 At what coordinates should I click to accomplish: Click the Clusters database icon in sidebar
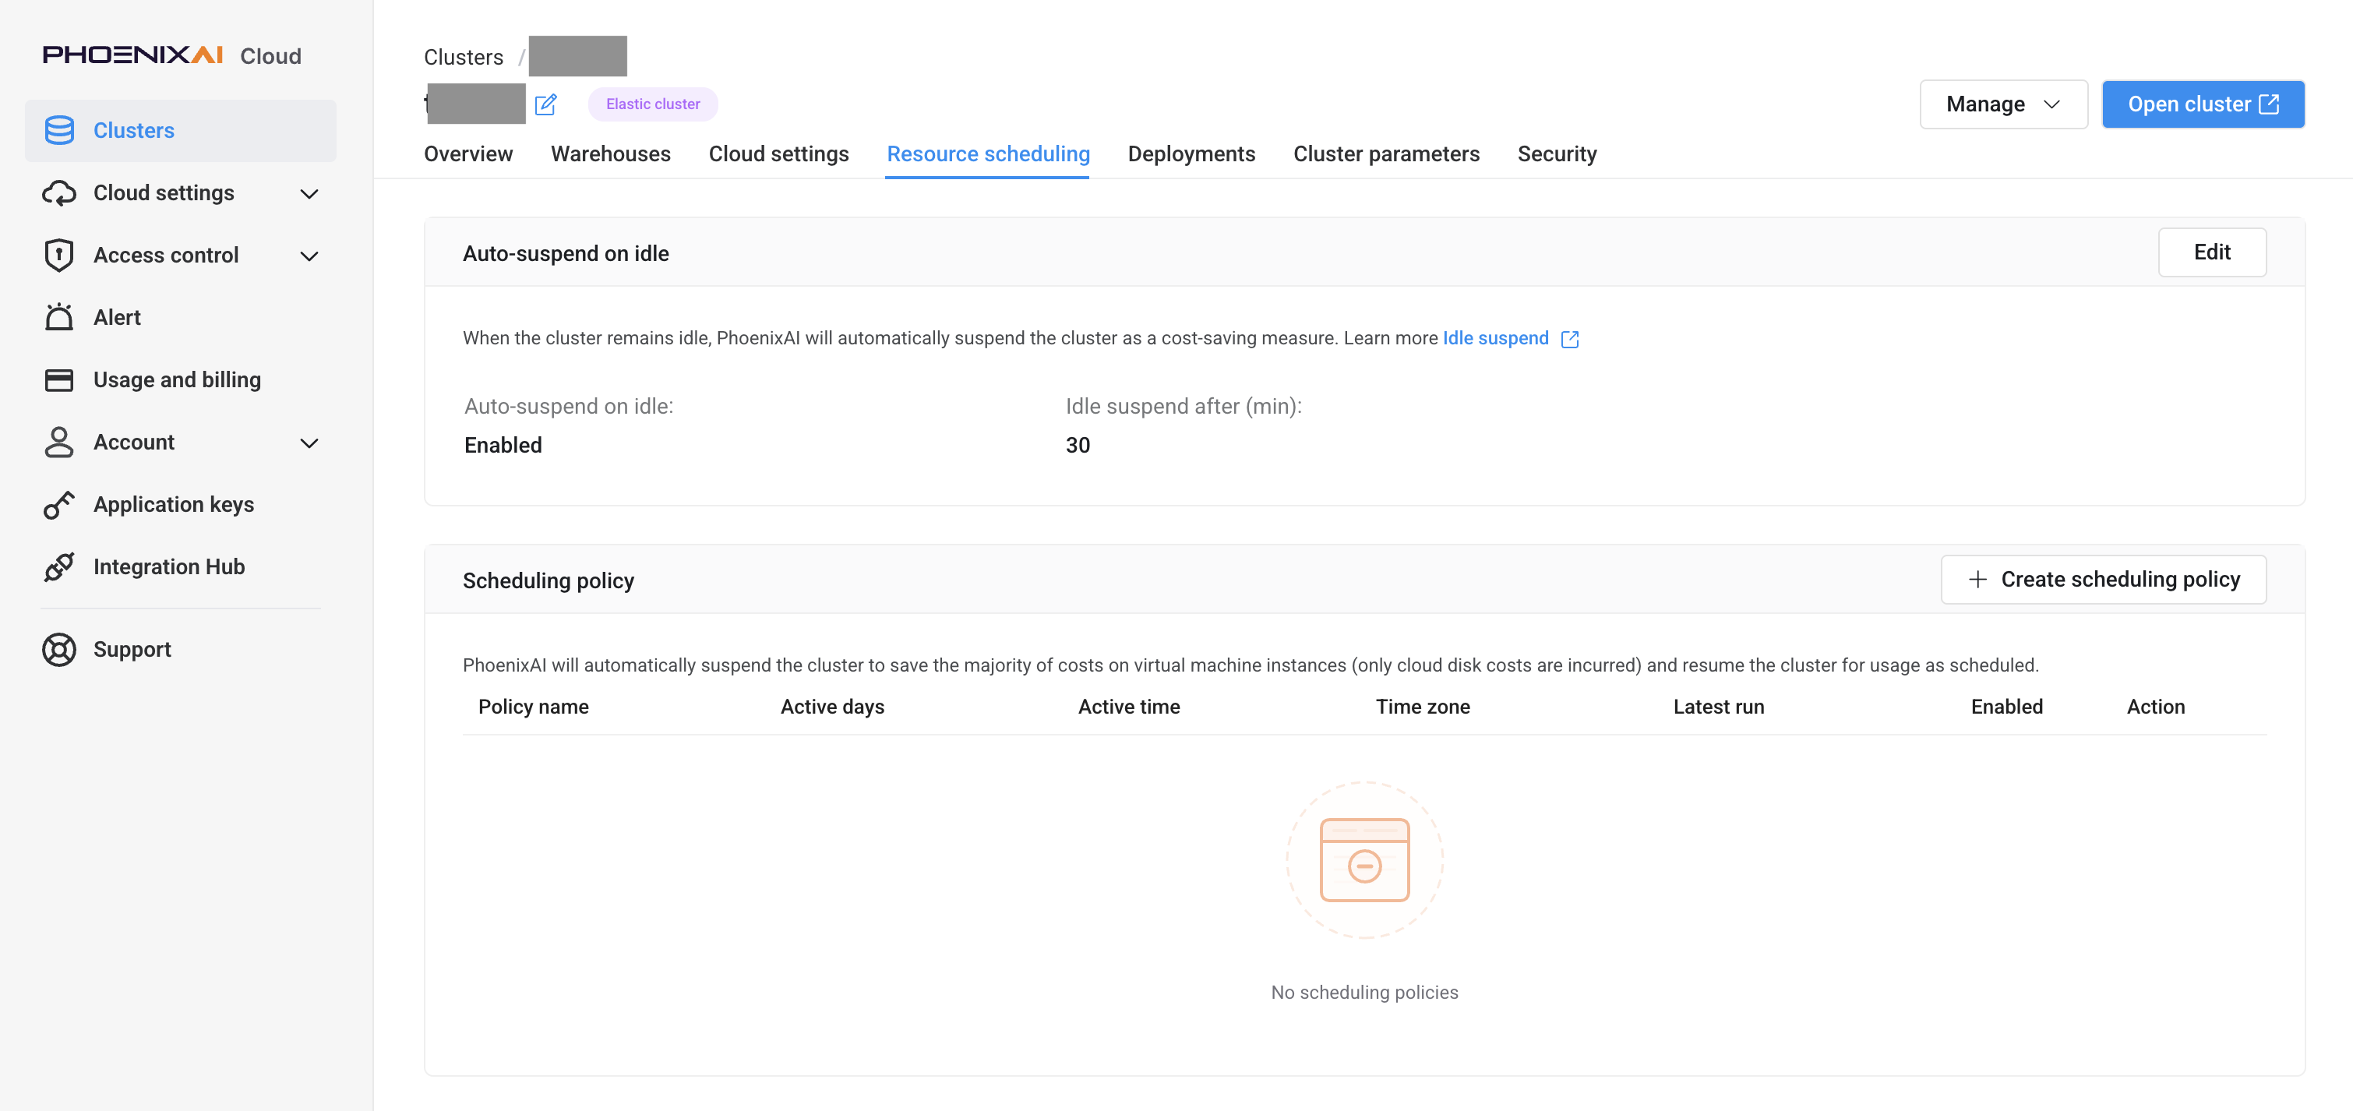tap(59, 131)
